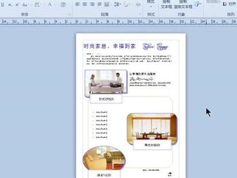Click the caption under the dining room photo
This screenshot has height=178, width=237.
[152, 145]
